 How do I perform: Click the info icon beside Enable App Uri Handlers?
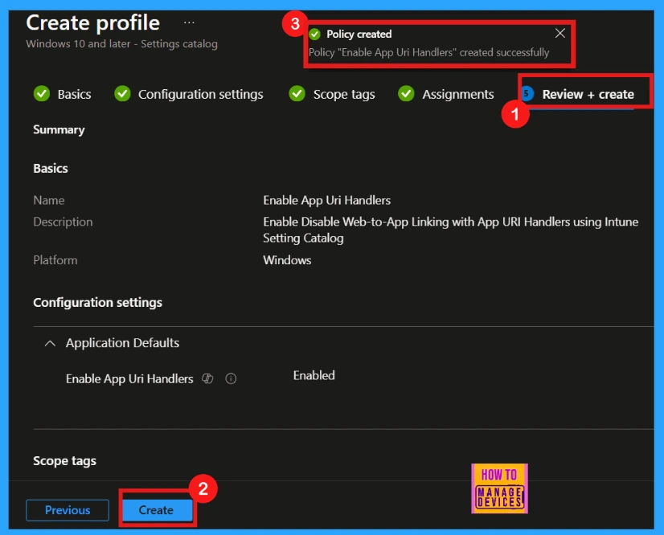pos(231,378)
